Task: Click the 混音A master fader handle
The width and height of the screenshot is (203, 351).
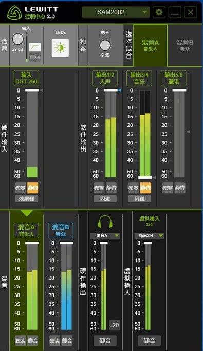Action: point(32,243)
